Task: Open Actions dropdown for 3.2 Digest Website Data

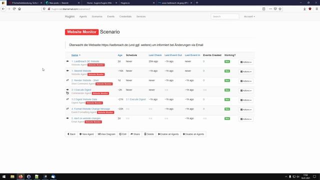Action: [x=246, y=100]
